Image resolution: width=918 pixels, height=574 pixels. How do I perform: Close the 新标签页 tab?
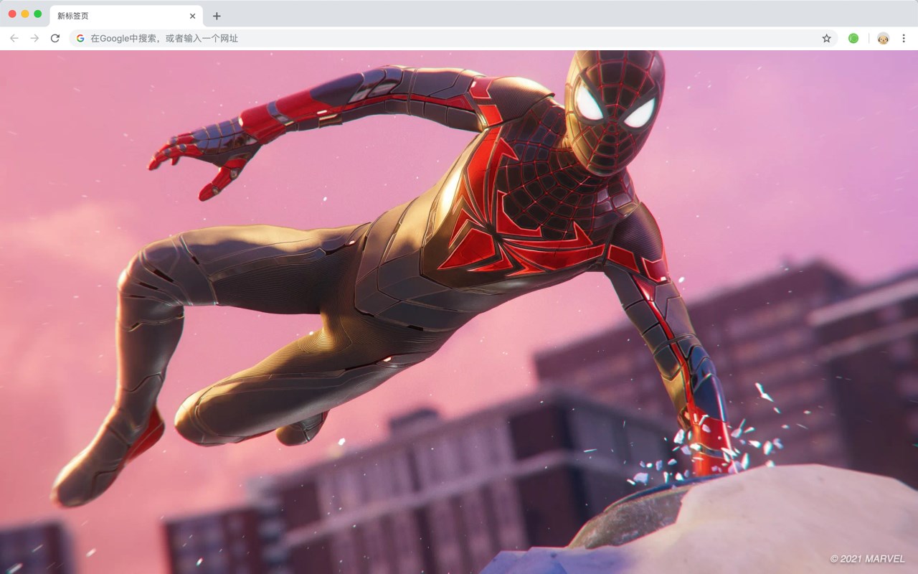[x=192, y=16]
